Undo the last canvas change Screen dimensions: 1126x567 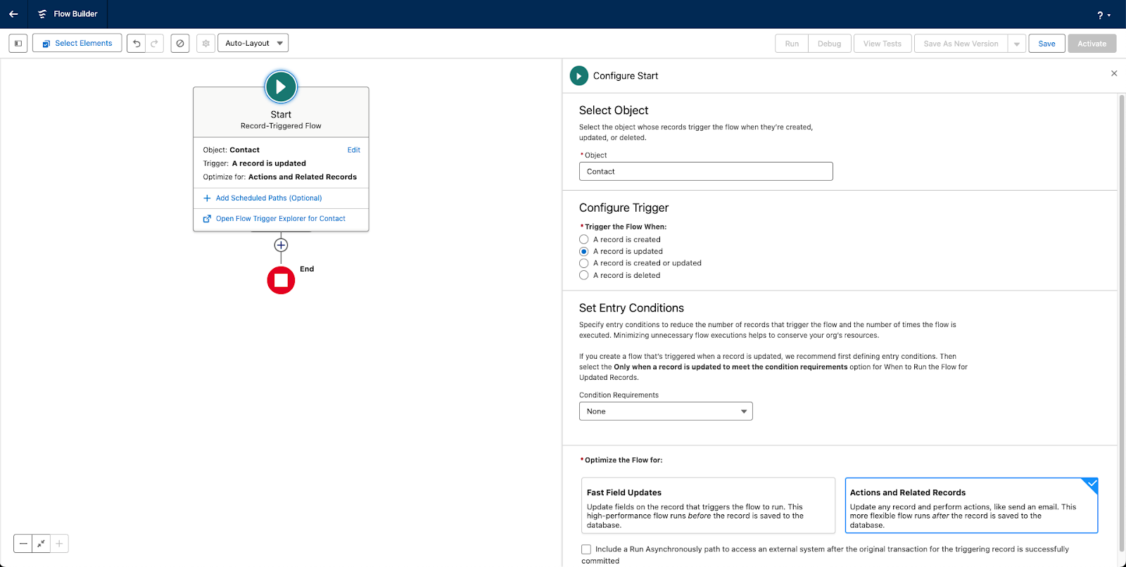[137, 44]
